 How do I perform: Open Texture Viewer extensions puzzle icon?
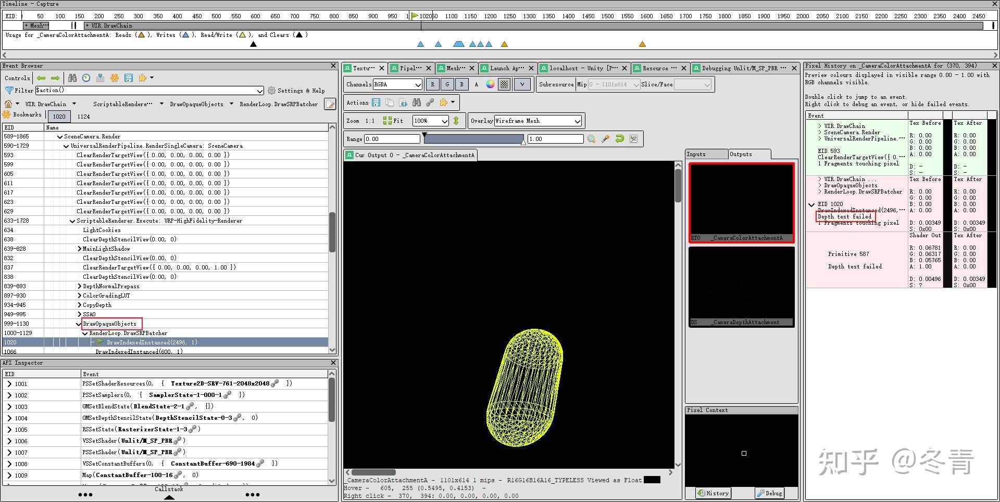pos(444,102)
